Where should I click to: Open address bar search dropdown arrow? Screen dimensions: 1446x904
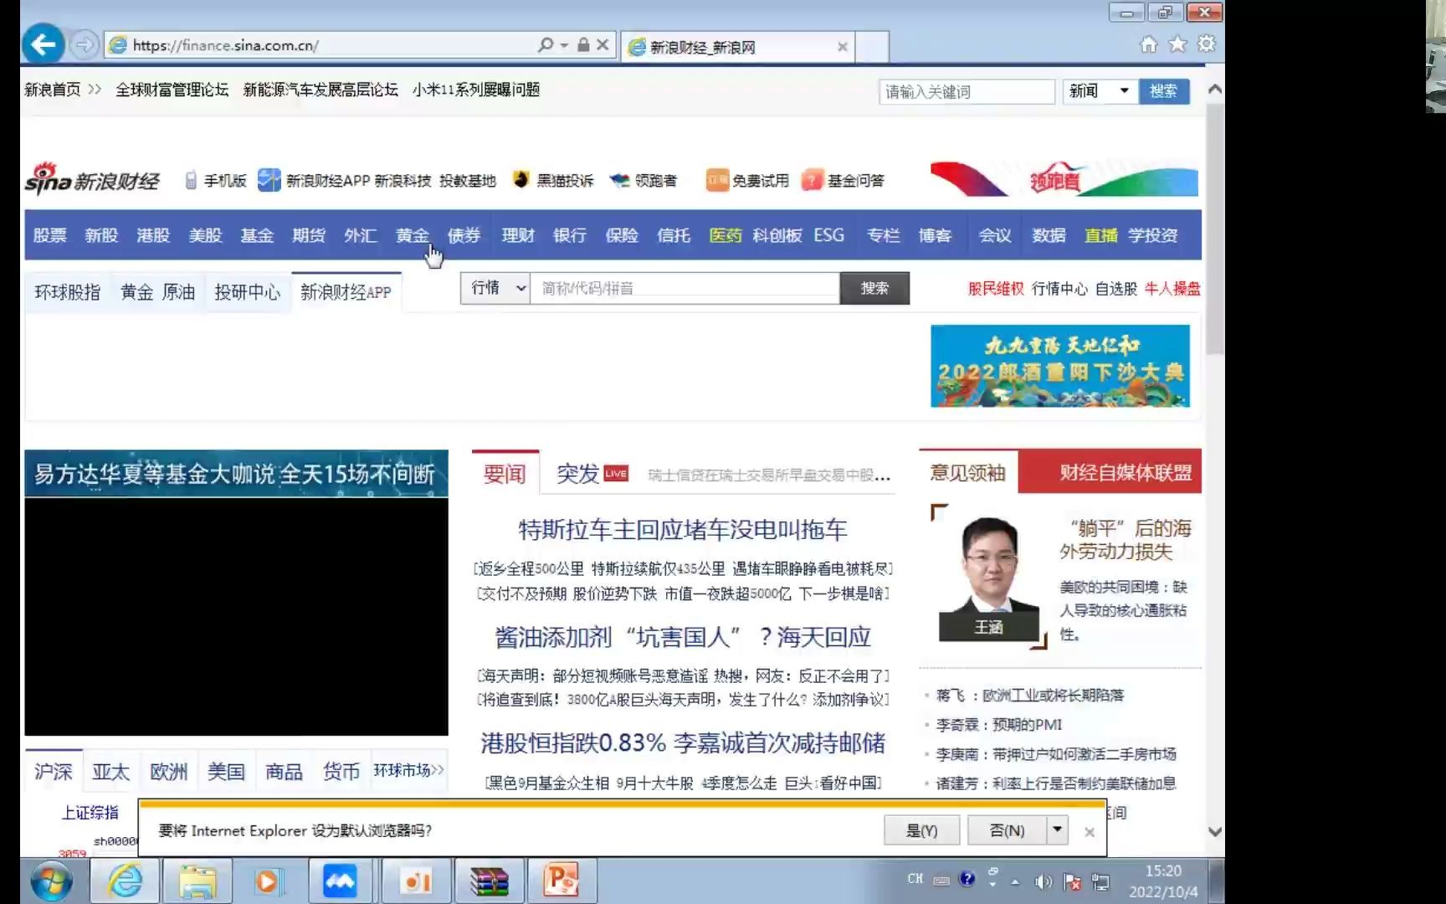[565, 45]
